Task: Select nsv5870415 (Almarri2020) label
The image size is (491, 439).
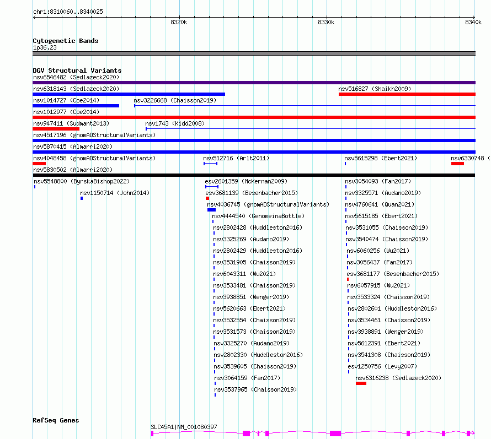Action: click(73, 147)
